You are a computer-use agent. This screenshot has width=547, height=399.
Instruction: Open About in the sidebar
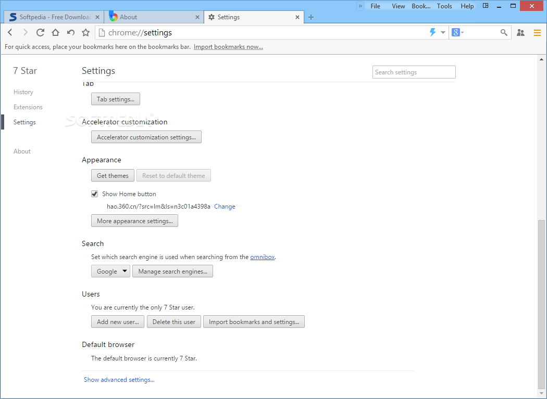(22, 151)
